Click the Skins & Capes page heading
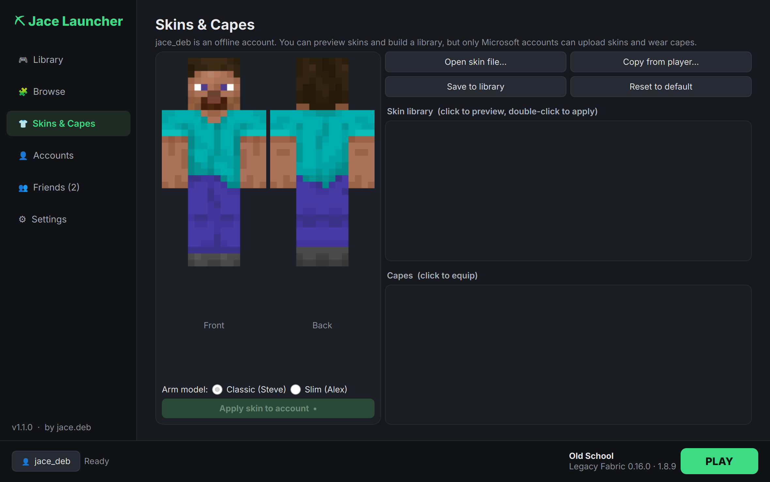 [x=205, y=25]
